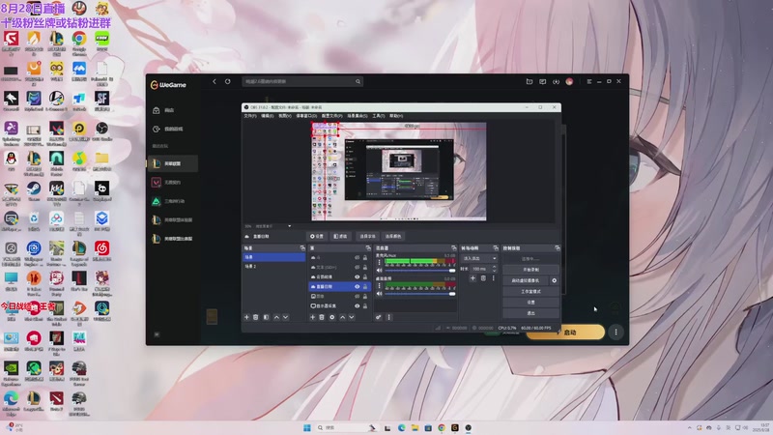Open the 工具(T) menu in OBS
Viewport: 773px width, 435px height.
(378, 116)
